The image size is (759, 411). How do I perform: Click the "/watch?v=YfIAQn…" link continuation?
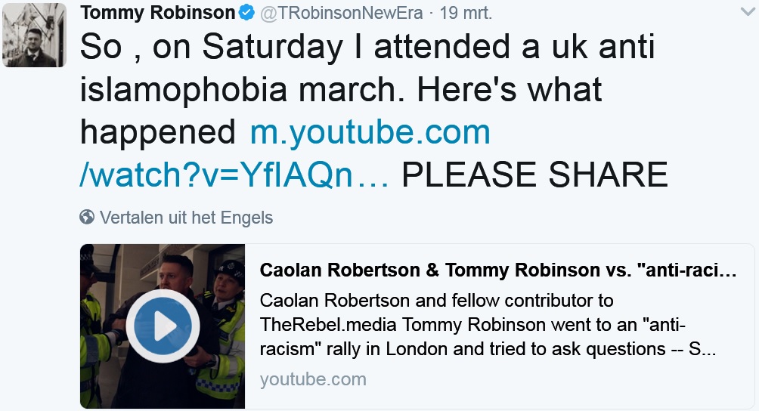pos(234,175)
